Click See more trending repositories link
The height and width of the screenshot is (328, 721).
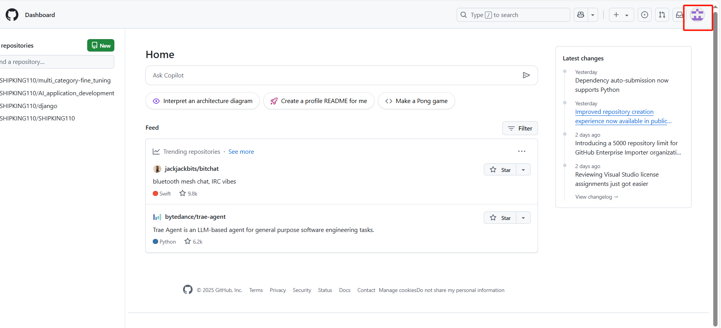(241, 151)
